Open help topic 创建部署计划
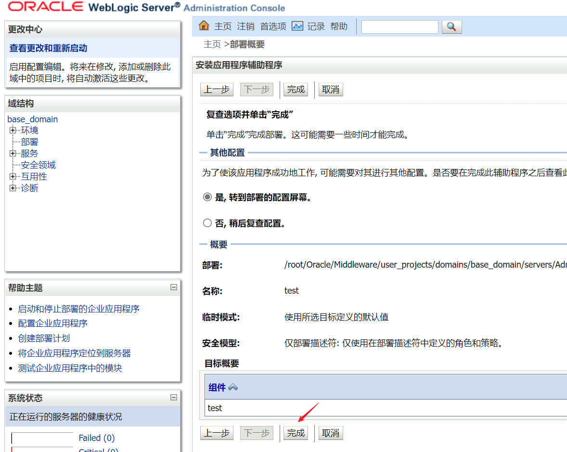This screenshot has height=452, width=567. [44, 338]
